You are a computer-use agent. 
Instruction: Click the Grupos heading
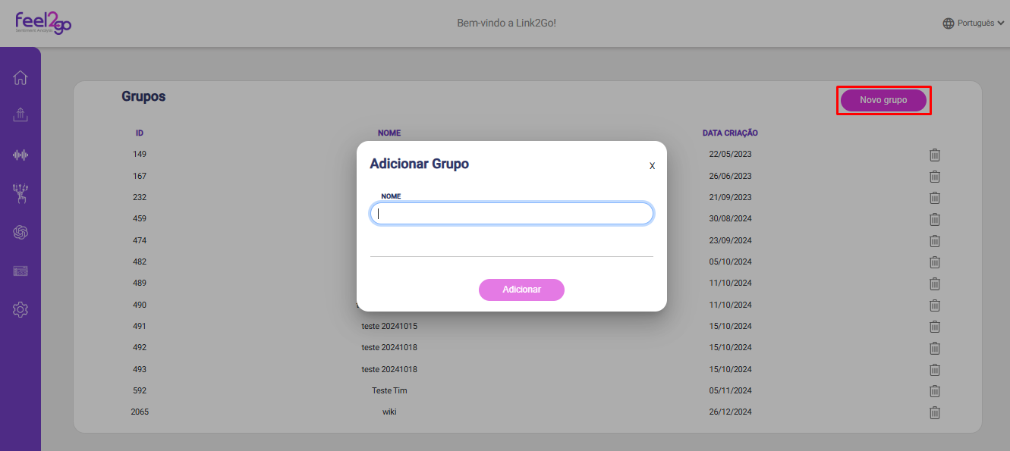(x=143, y=97)
